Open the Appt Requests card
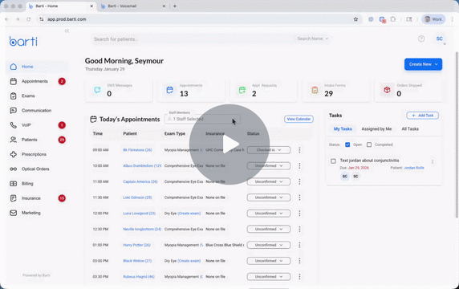459x289 pixels. 263,91
